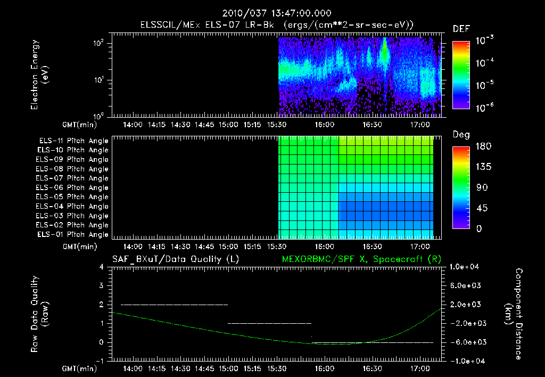Click the Raw Data Quality (Raw) axis label
The height and width of the screenshot is (377, 545).
pos(39,314)
